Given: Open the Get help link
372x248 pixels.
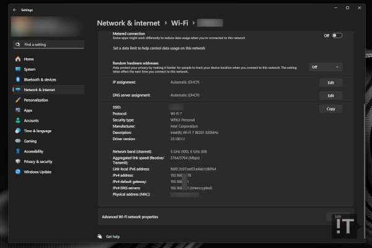Looking at the screenshot, I should (112, 236).
